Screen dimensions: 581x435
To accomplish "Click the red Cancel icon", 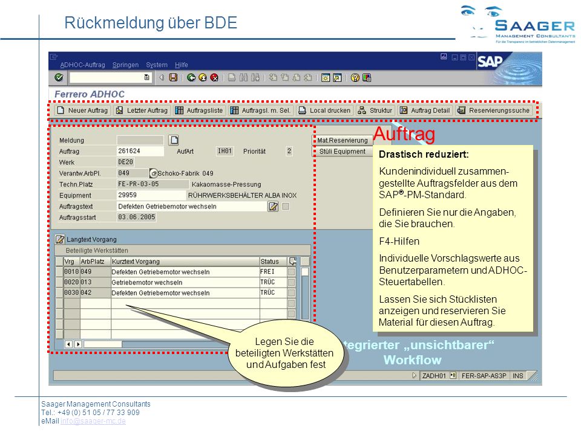I will (214, 77).
